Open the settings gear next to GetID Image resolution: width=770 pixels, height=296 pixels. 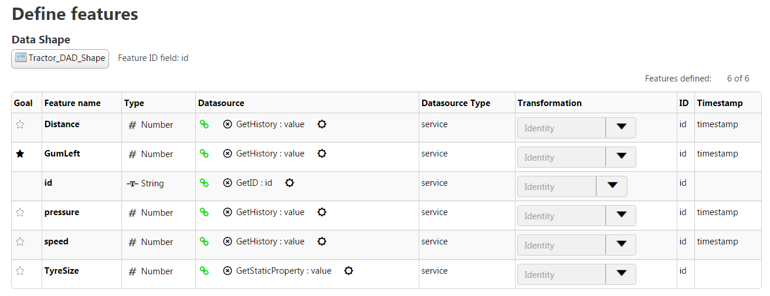[x=290, y=183]
